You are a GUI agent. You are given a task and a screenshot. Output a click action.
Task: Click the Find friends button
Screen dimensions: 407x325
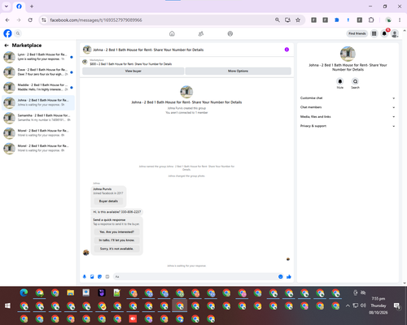(357, 33)
